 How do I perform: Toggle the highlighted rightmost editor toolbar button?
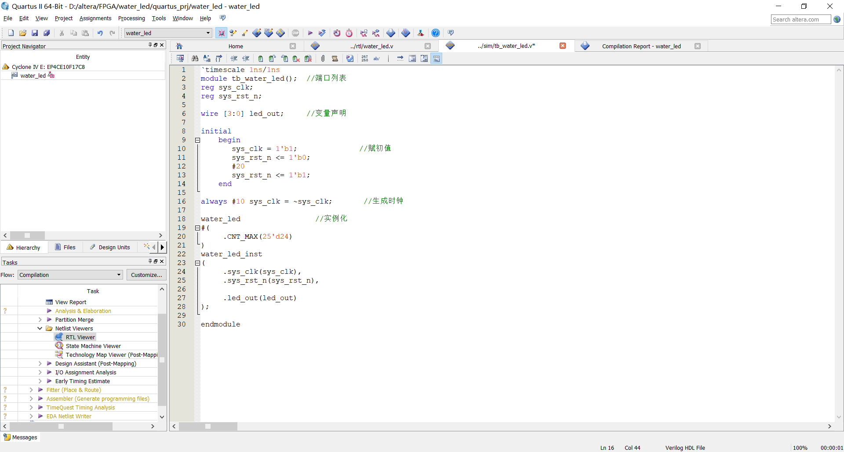[436, 58]
